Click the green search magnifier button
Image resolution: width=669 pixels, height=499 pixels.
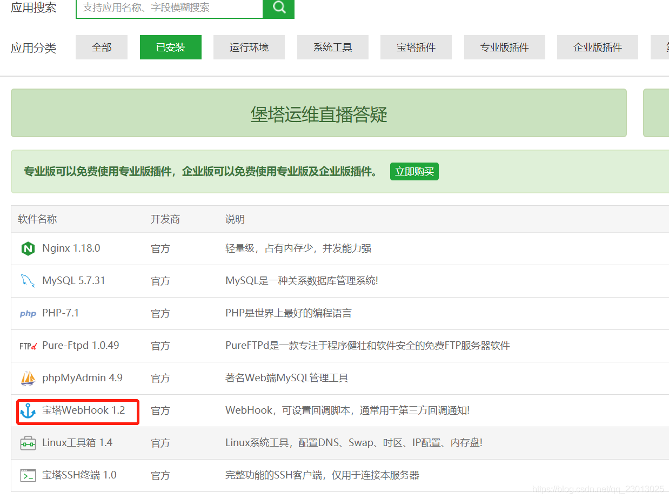pos(279,8)
